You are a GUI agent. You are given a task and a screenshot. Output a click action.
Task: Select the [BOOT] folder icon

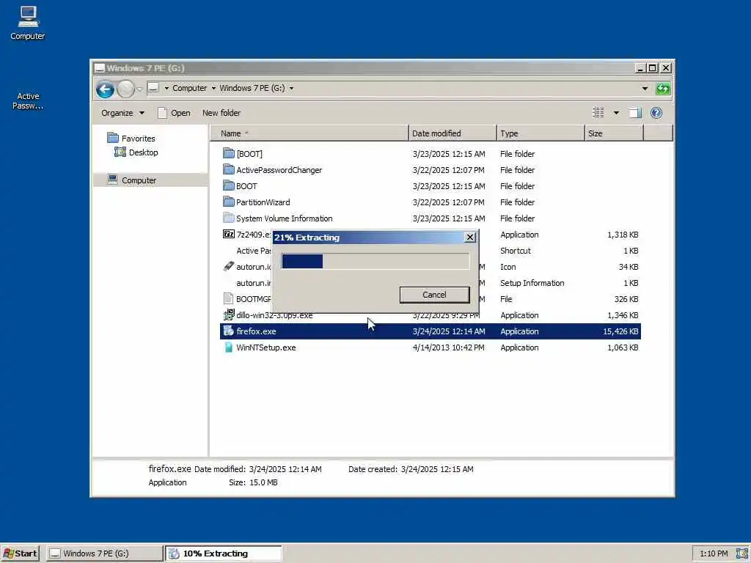click(x=229, y=153)
